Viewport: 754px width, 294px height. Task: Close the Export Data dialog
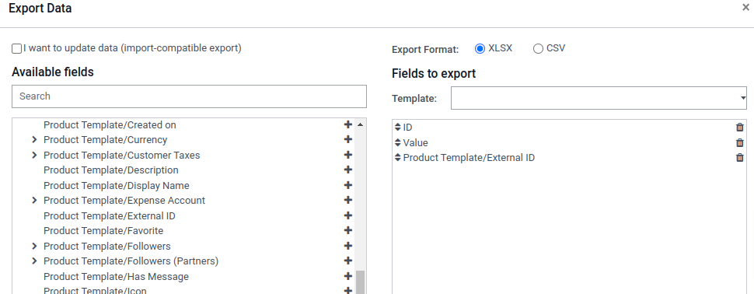[x=745, y=7]
